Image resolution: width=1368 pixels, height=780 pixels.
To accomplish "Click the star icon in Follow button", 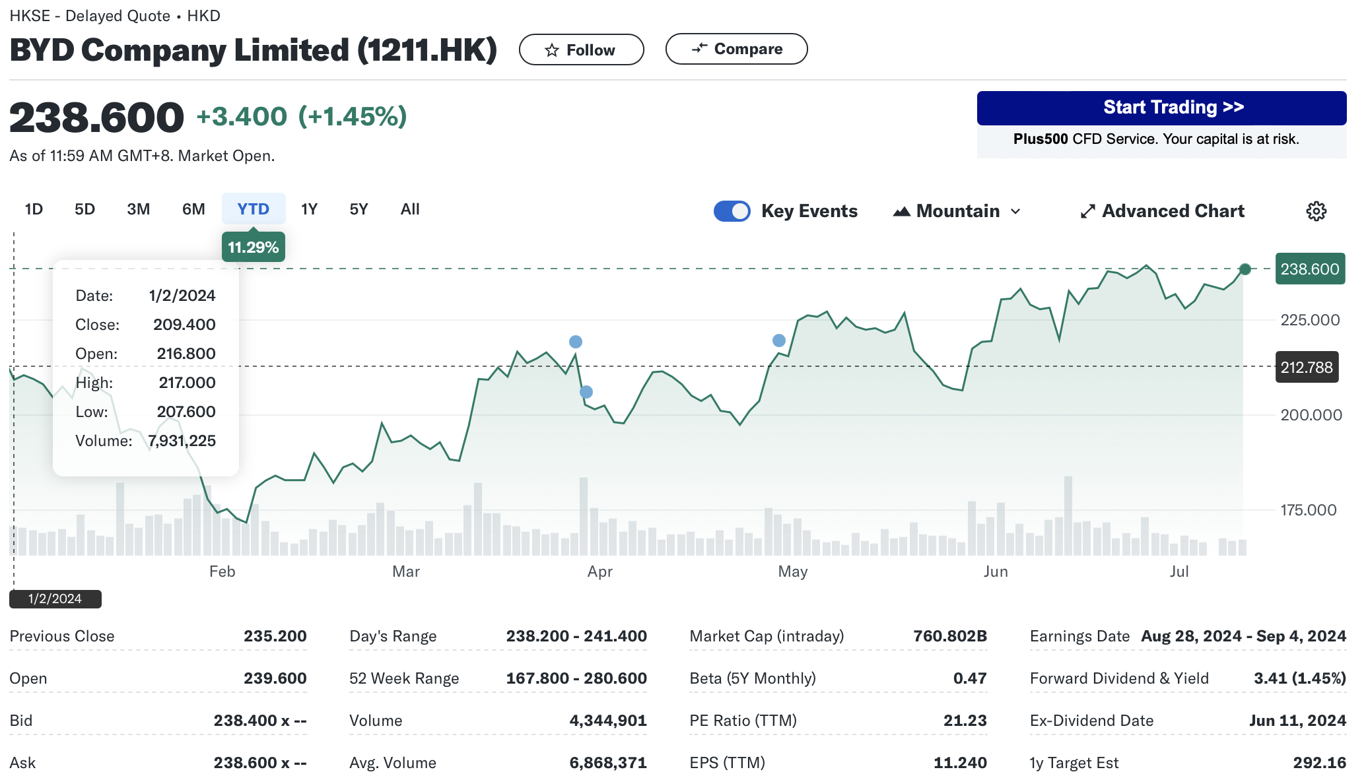I will click(552, 50).
